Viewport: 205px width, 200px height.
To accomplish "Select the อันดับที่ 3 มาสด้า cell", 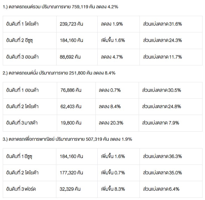I will tap(22, 123).
